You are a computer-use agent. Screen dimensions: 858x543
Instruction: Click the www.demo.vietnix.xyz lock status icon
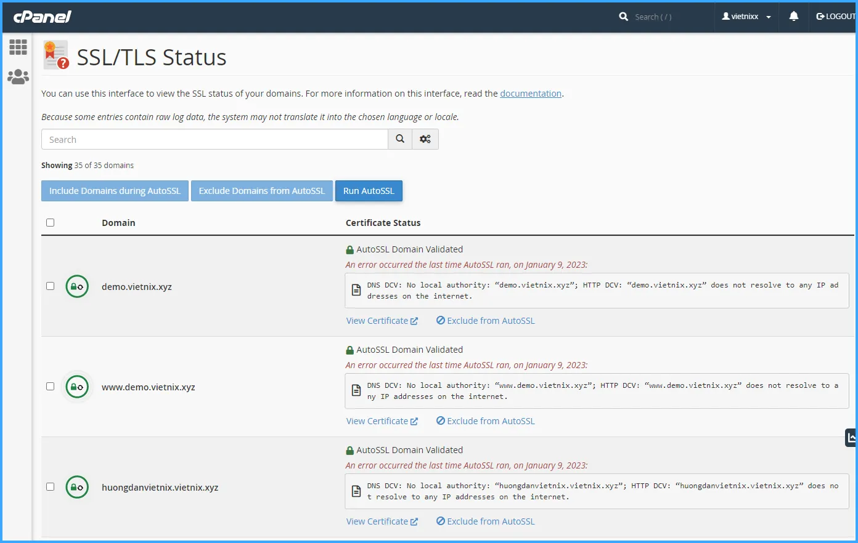(77, 387)
